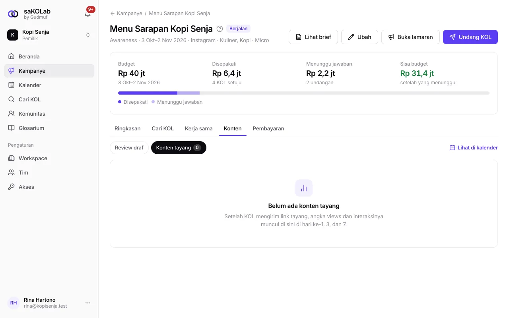Go back via the Kampanye breadcrumb link

point(130,14)
